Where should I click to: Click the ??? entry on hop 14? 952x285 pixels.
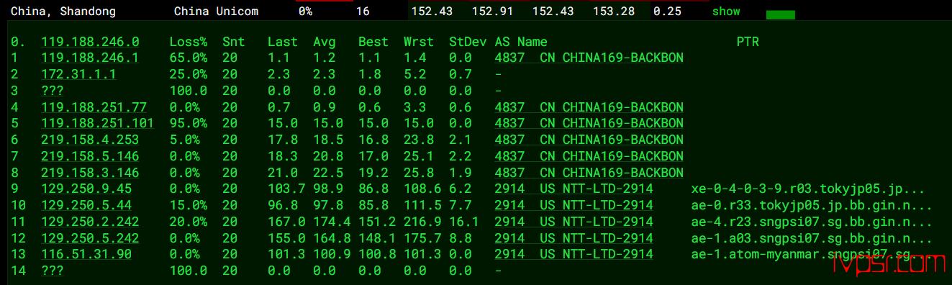point(53,271)
